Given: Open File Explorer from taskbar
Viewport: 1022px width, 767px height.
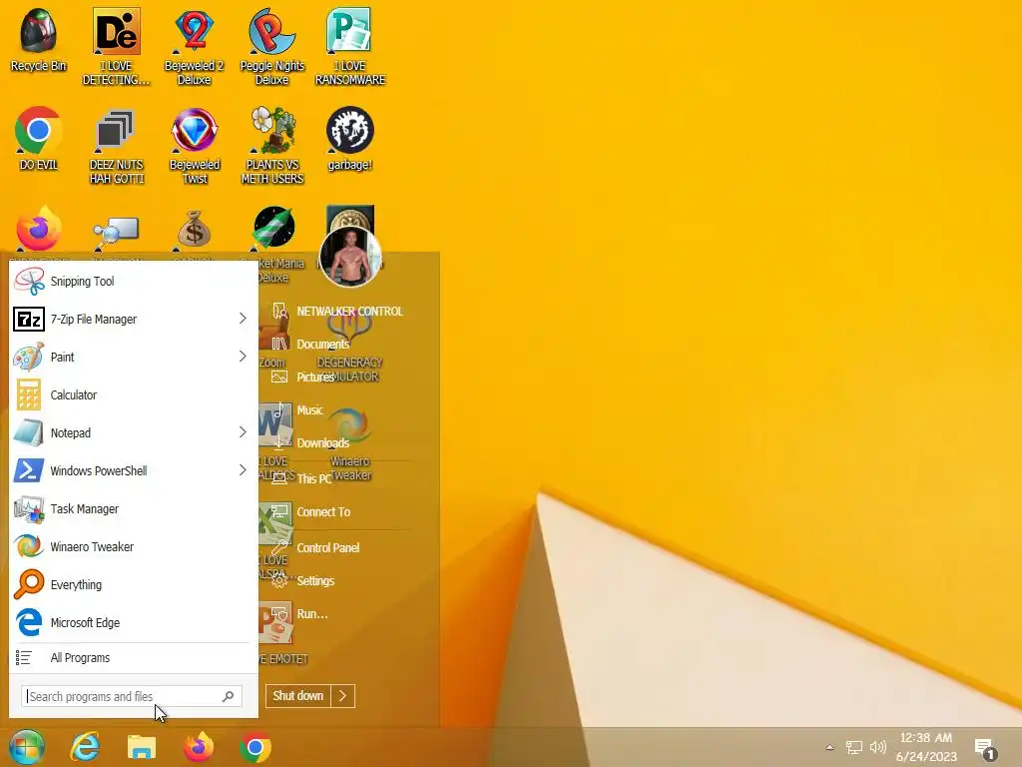Looking at the screenshot, I should pyautogui.click(x=142, y=747).
